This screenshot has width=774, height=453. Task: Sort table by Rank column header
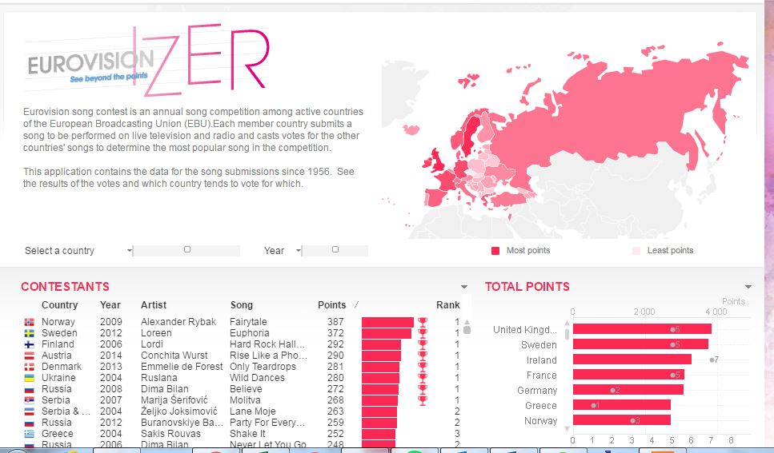447,305
